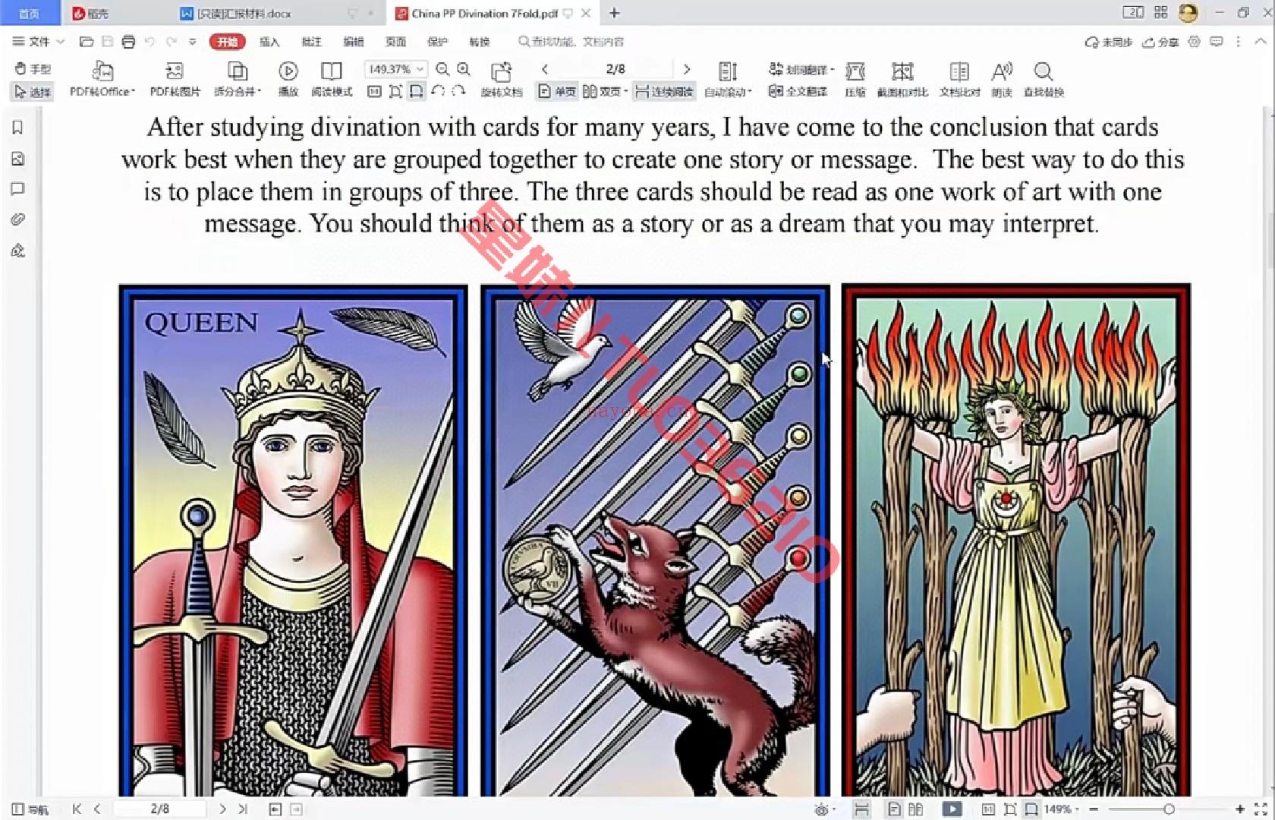The image size is (1275, 820).
Task: Expand the quick access toolbar customize arrow
Action: coord(193,42)
